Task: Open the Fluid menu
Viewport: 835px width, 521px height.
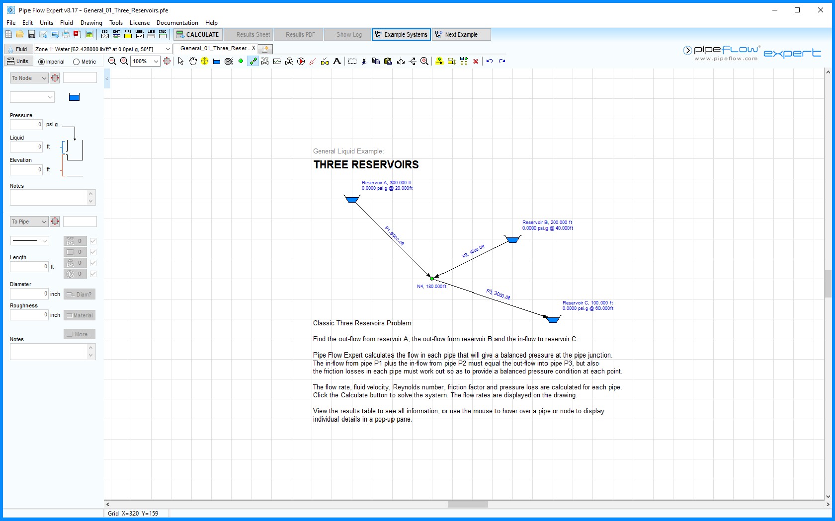Action: 67,23
